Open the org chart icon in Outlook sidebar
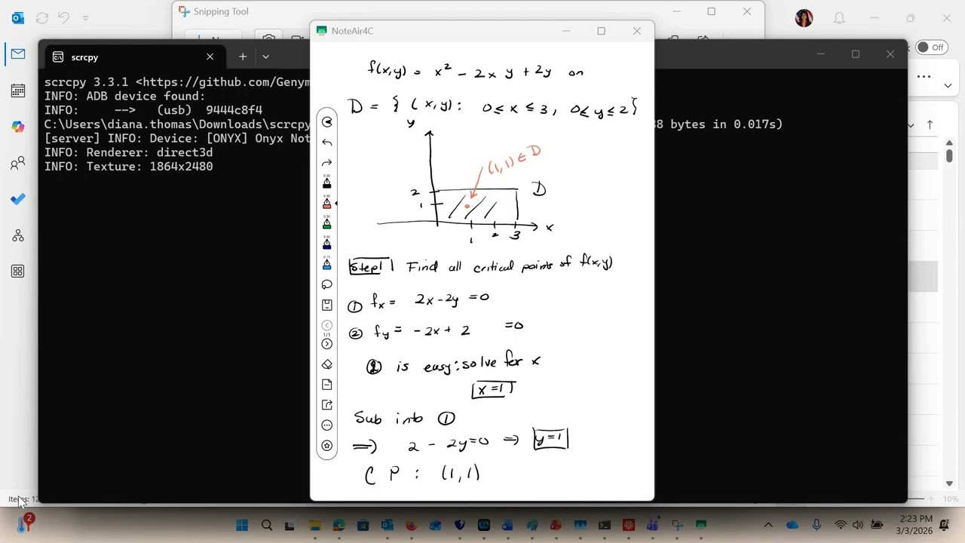Image resolution: width=965 pixels, height=543 pixels. click(x=18, y=235)
